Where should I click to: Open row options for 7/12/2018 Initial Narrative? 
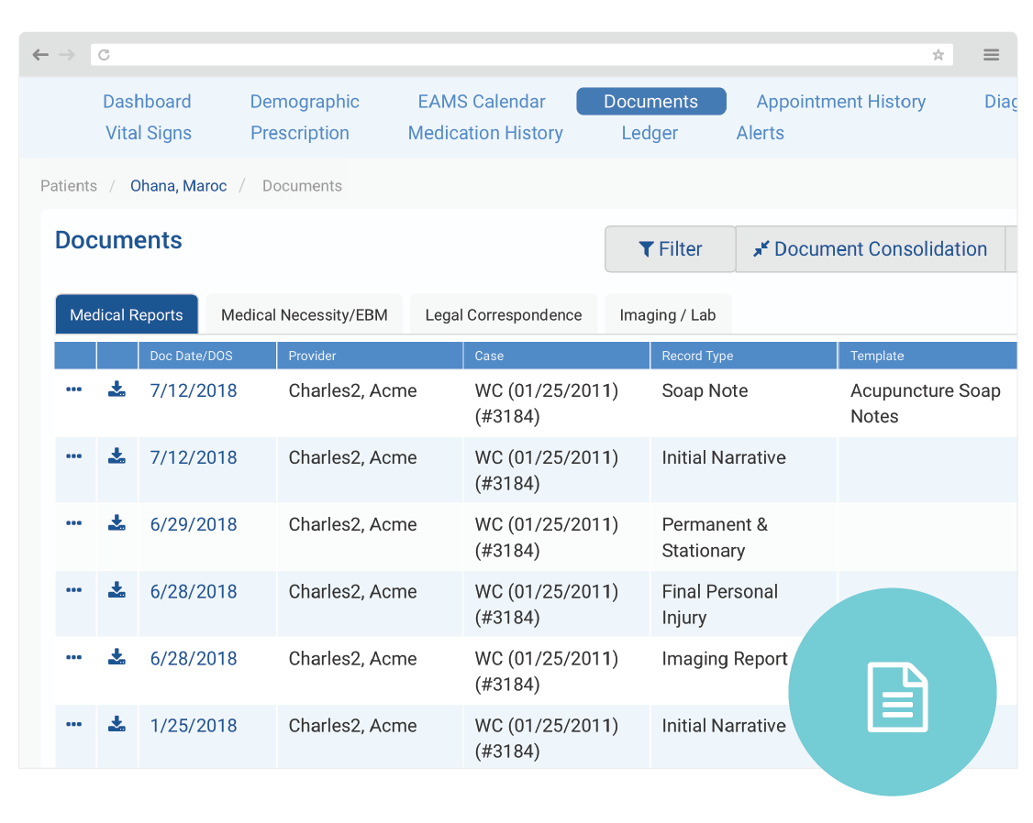pos(73,455)
